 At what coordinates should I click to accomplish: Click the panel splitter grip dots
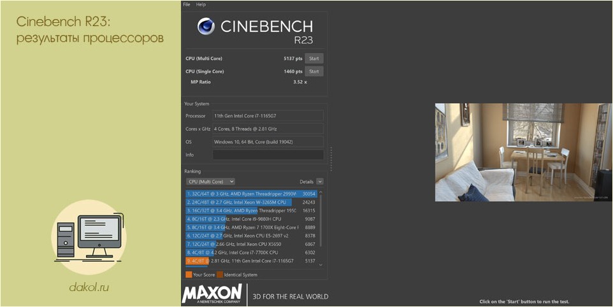(331, 159)
